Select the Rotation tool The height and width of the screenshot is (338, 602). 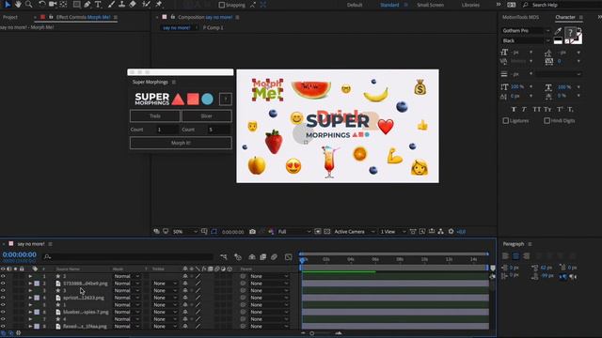(41, 4)
